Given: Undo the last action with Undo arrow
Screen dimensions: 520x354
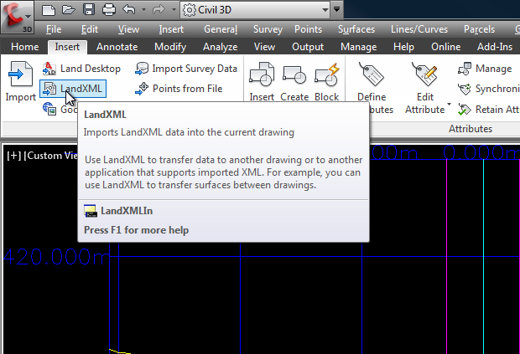Looking at the screenshot, I should click(x=128, y=10).
